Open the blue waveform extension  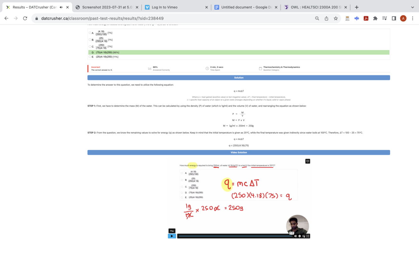tap(356, 18)
